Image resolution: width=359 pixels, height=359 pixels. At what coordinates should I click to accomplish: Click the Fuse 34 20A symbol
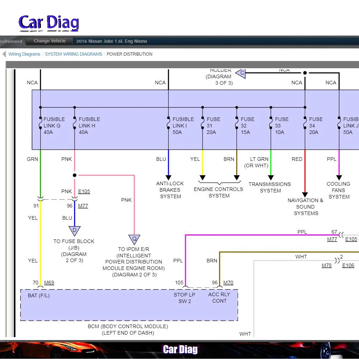(305, 126)
